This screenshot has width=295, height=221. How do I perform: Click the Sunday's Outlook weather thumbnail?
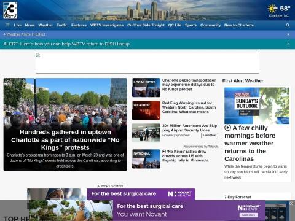[x=257, y=106]
